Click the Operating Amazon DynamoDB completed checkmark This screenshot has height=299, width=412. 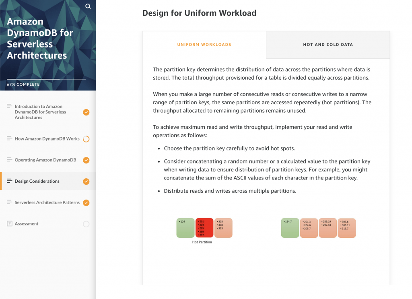click(86, 160)
